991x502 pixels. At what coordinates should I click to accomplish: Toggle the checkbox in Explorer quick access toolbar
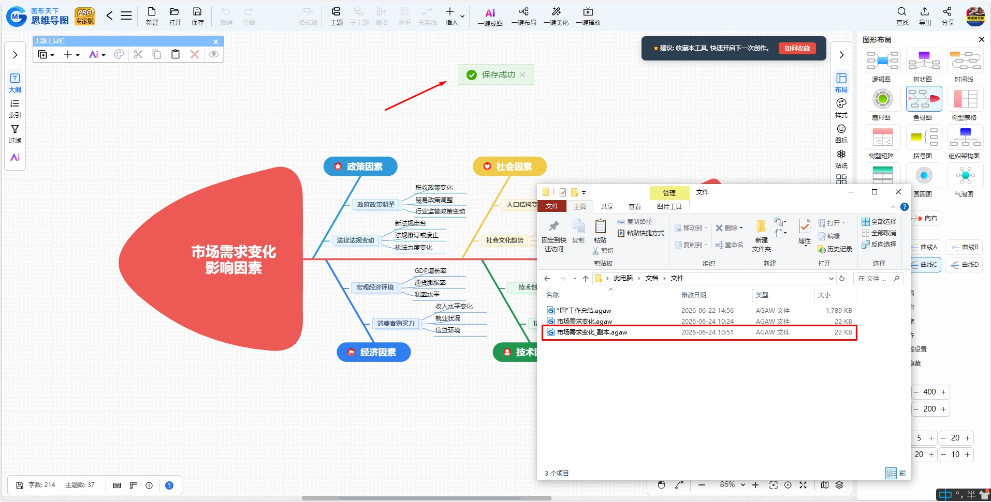[x=563, y=192]
